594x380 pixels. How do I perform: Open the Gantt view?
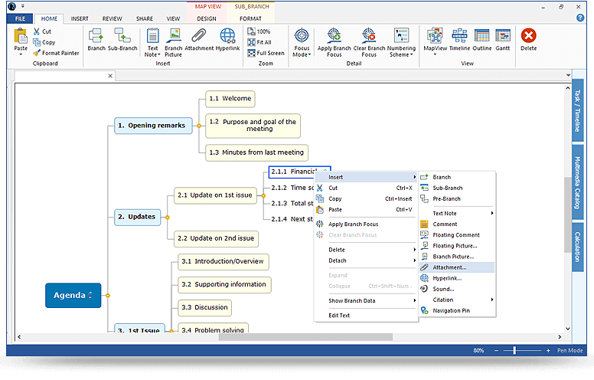tap(503, 39)
